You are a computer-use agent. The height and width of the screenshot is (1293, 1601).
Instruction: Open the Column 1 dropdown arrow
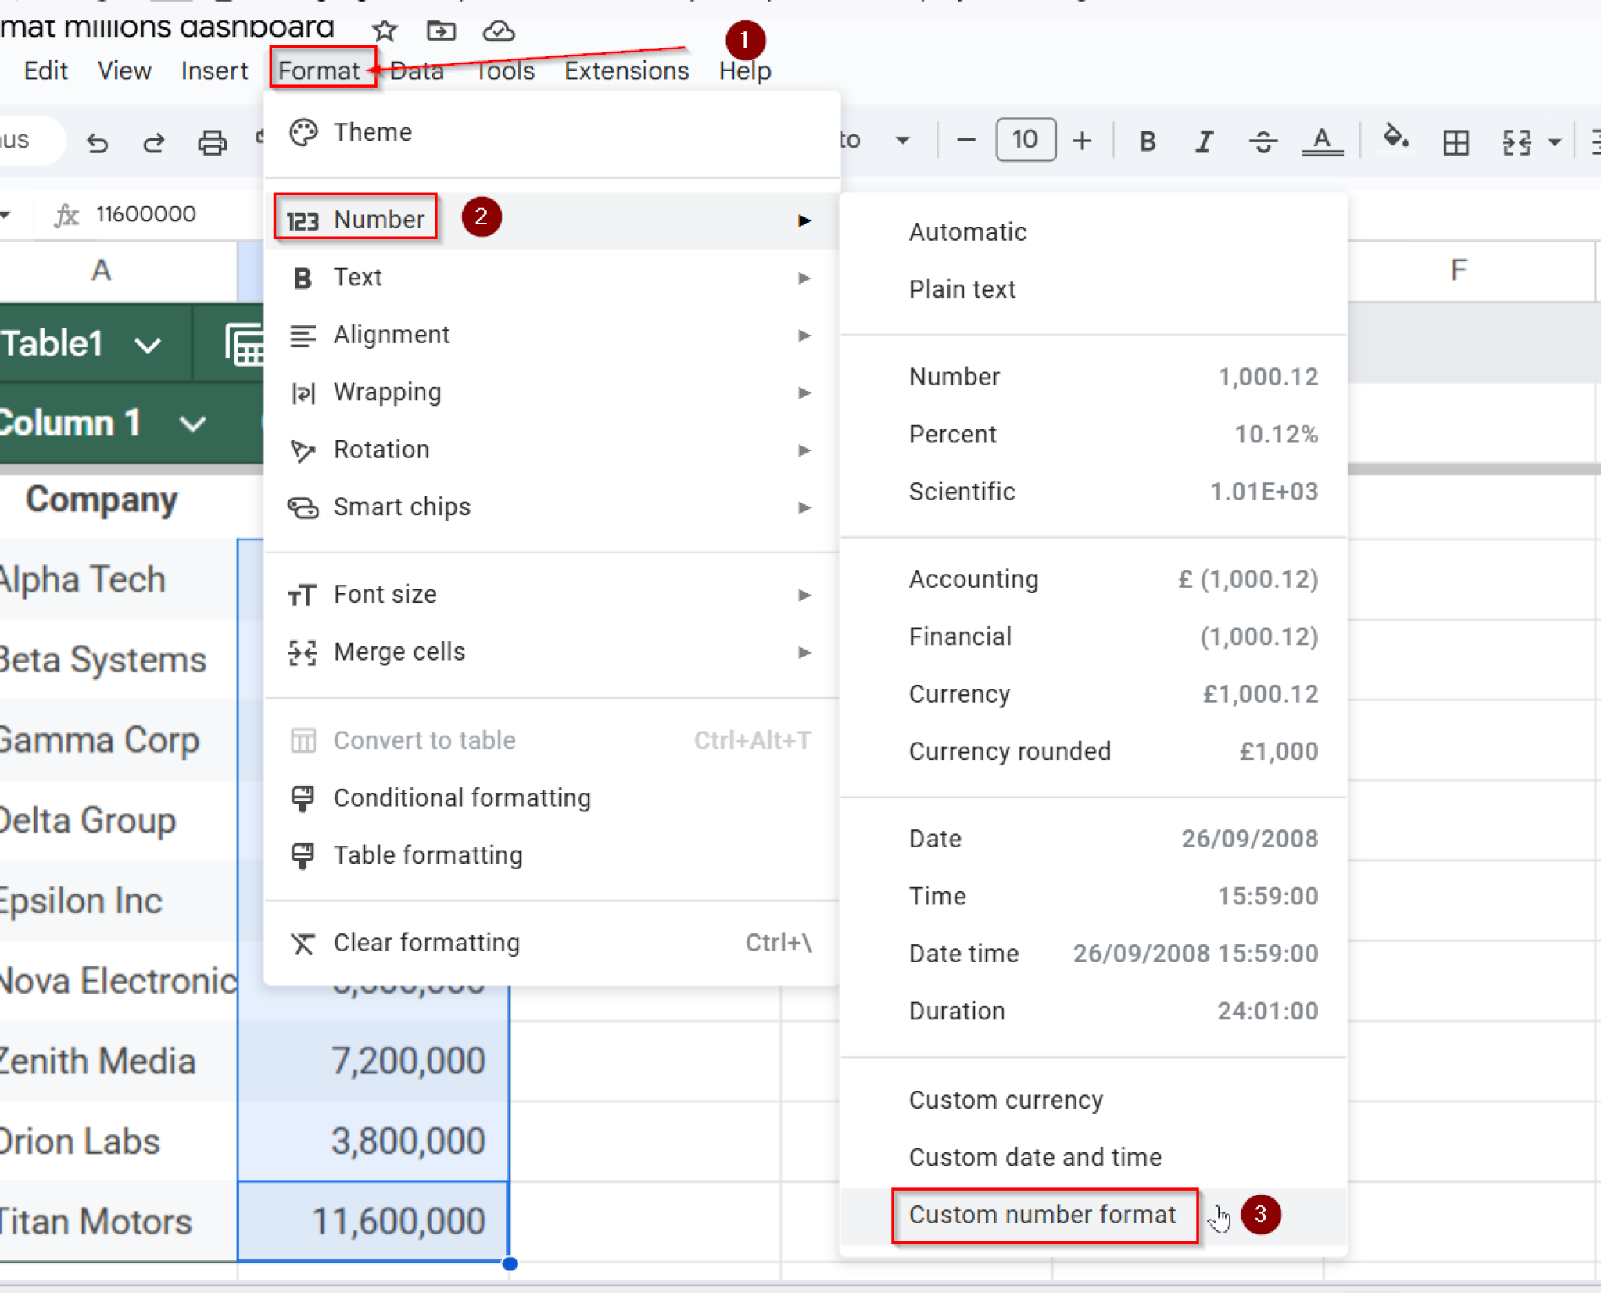tap(192, 424)
